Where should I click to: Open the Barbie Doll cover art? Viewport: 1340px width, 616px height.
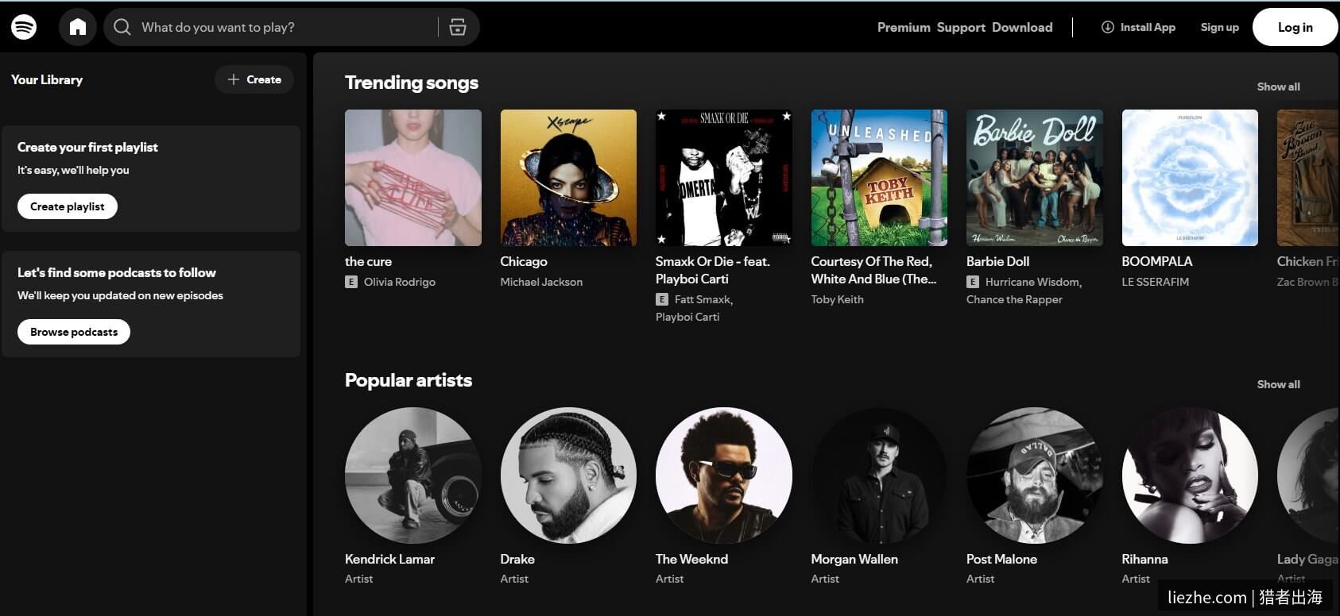(x=1035, y=178)
